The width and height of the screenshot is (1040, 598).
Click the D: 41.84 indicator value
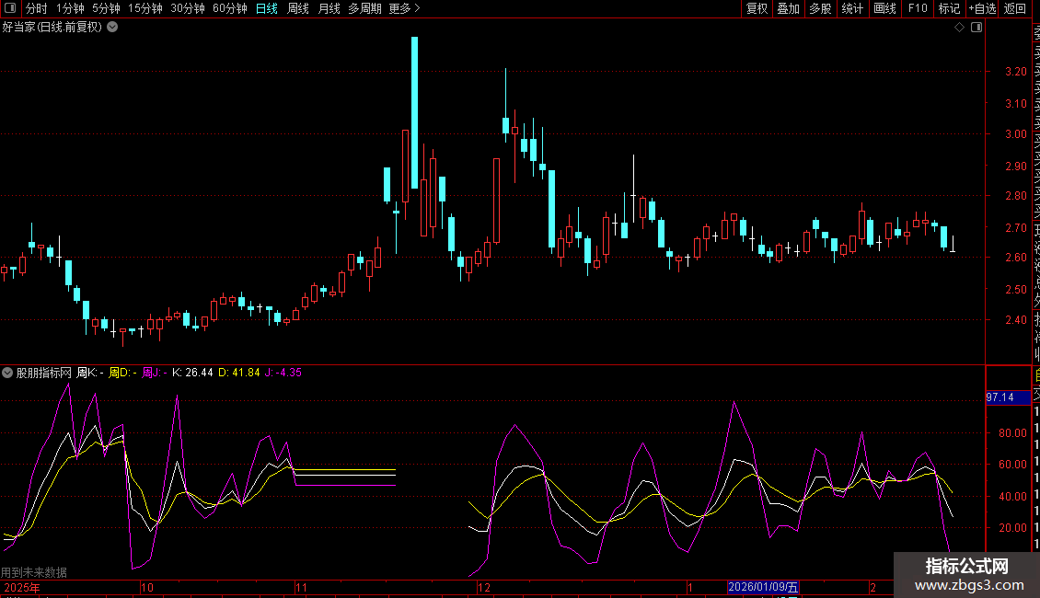(x=238, y=373)
